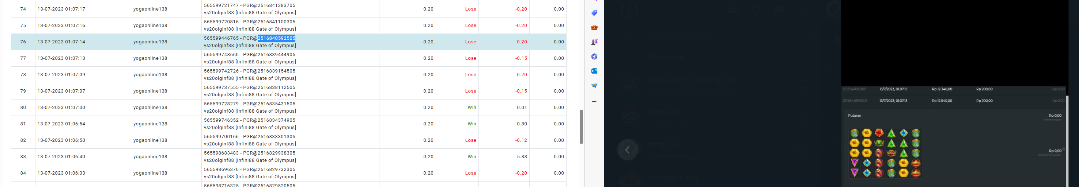Open the Games chess icon in browser sidebar

(594, 42)
